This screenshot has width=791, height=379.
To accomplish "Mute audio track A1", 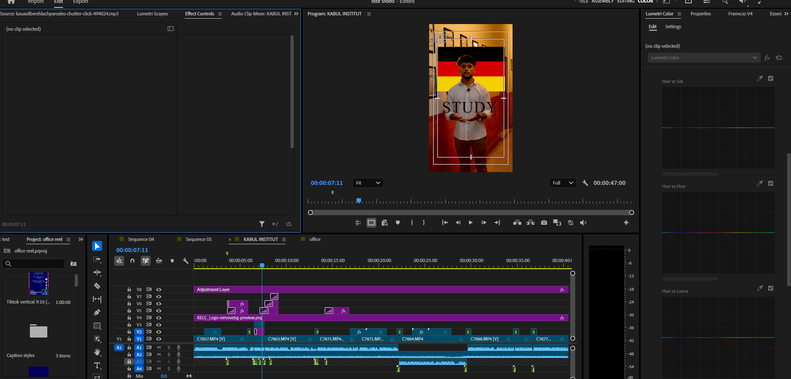I will (159, 347).
